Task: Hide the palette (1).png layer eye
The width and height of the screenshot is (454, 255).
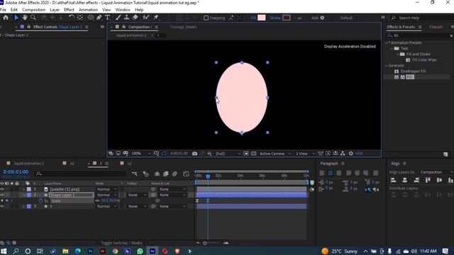Action: tap(2, 189)
